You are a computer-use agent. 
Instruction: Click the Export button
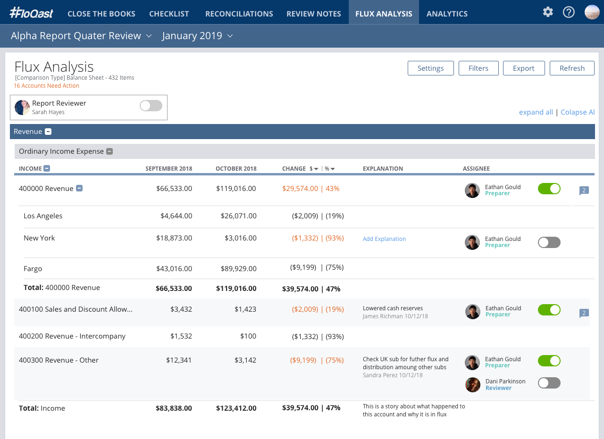tap(524, 68)
